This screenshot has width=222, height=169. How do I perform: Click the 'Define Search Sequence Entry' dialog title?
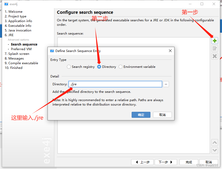[x=78, y=51]
